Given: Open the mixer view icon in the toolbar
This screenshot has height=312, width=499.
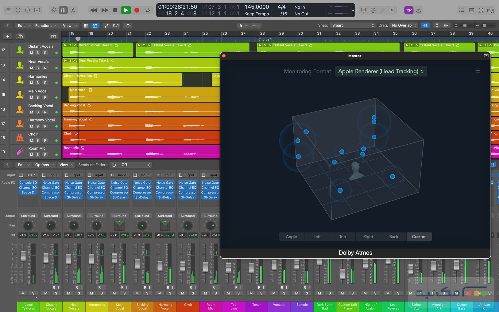Looking at the screenshot, I should pyautogui.click(x=63, y=10).
